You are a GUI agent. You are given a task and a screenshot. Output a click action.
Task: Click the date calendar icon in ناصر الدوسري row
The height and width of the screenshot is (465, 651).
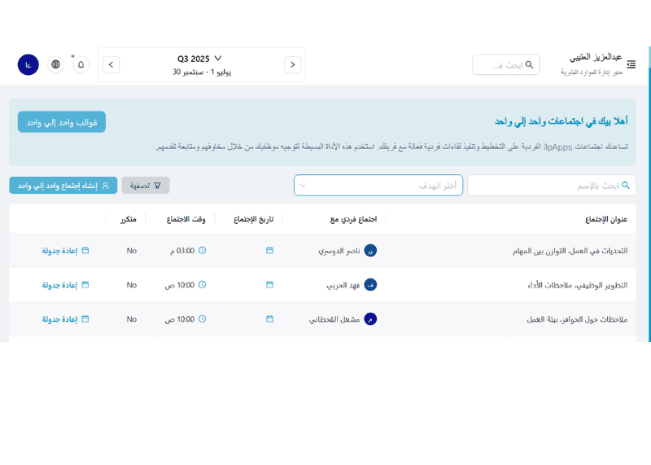269,251
